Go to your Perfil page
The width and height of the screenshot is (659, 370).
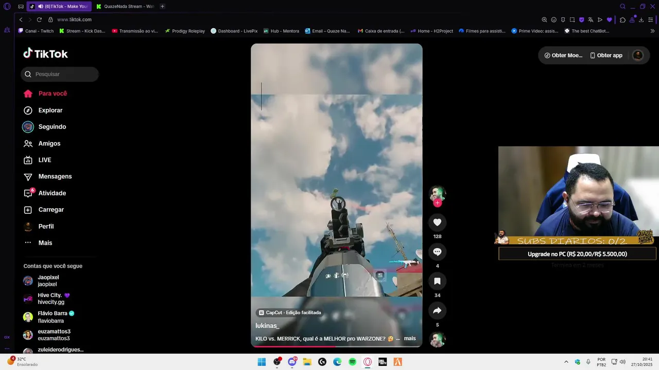(39, 226)
